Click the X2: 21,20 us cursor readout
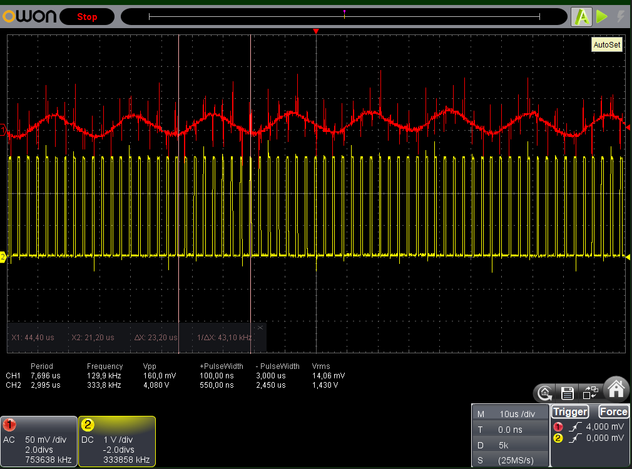 (93, 338)
